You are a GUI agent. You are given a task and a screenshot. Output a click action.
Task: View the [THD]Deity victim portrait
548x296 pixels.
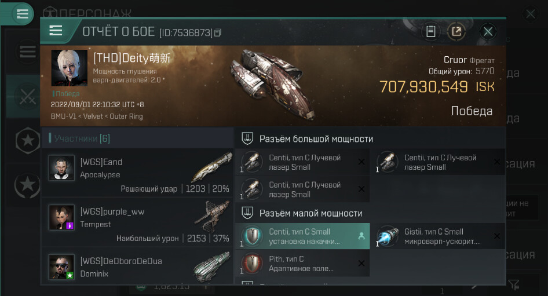pyautogui.click(x=69, y=68)
